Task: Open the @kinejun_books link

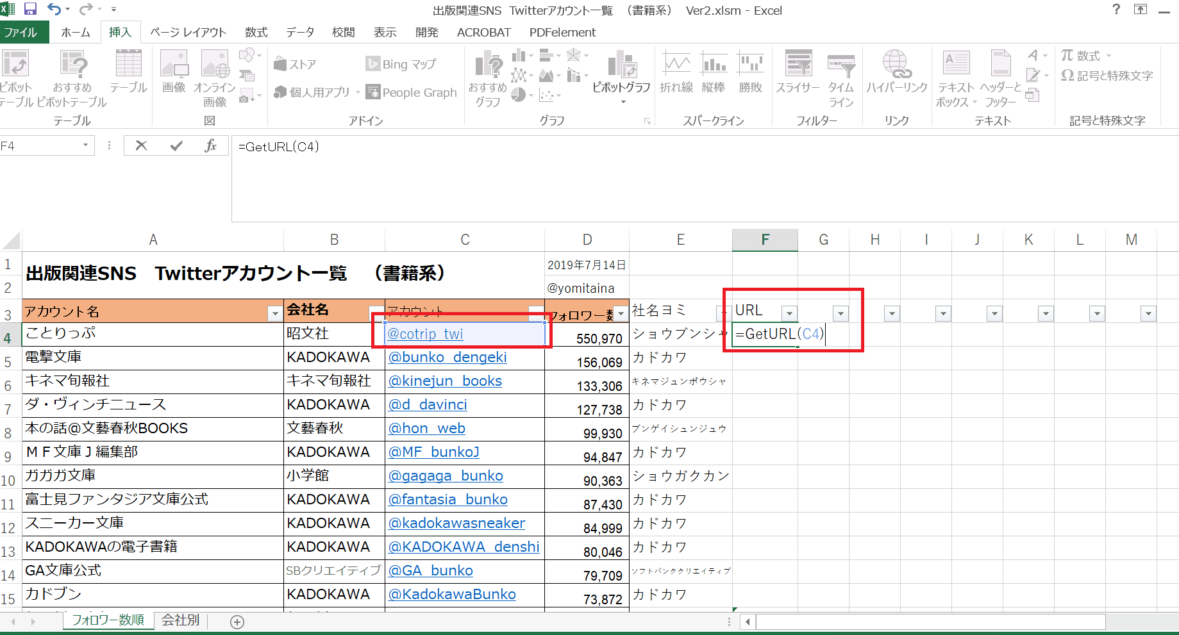Action: (x=445, y=381)
